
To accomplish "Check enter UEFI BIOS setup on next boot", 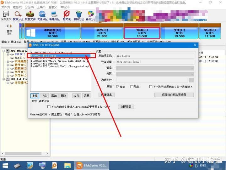I will [49, 107].
